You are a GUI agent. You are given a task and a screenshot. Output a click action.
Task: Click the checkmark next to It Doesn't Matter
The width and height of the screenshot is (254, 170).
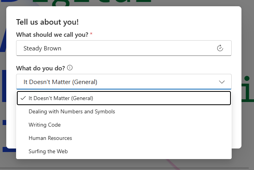[x=23, y=98]
